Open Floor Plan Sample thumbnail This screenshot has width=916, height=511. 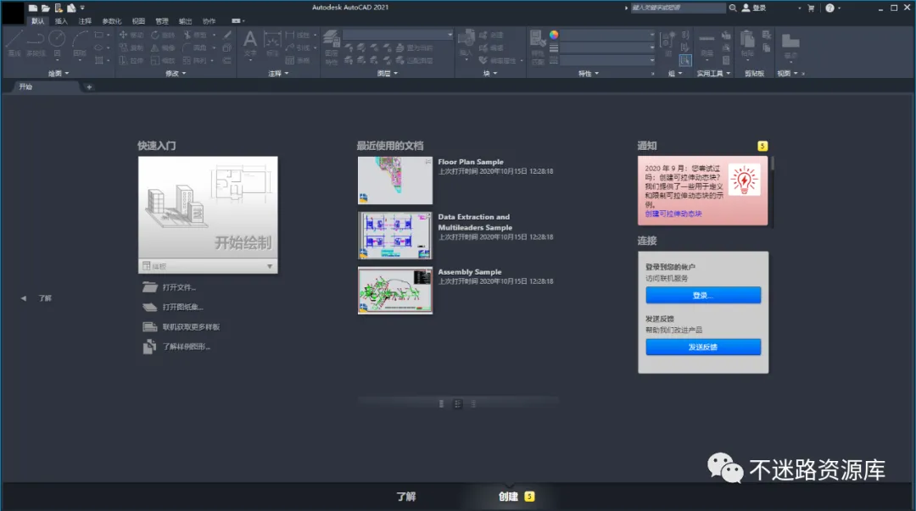pyautogui.click(x=395, y=180)
